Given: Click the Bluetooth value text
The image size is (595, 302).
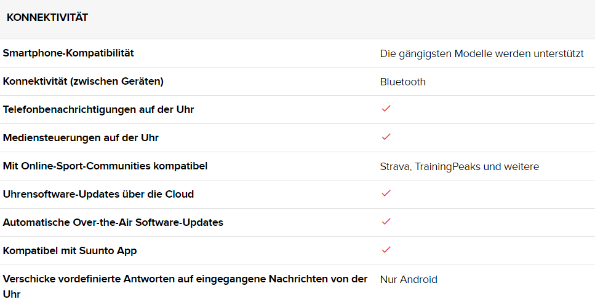Looking at the screenshot, I should (x=402, y=82).
